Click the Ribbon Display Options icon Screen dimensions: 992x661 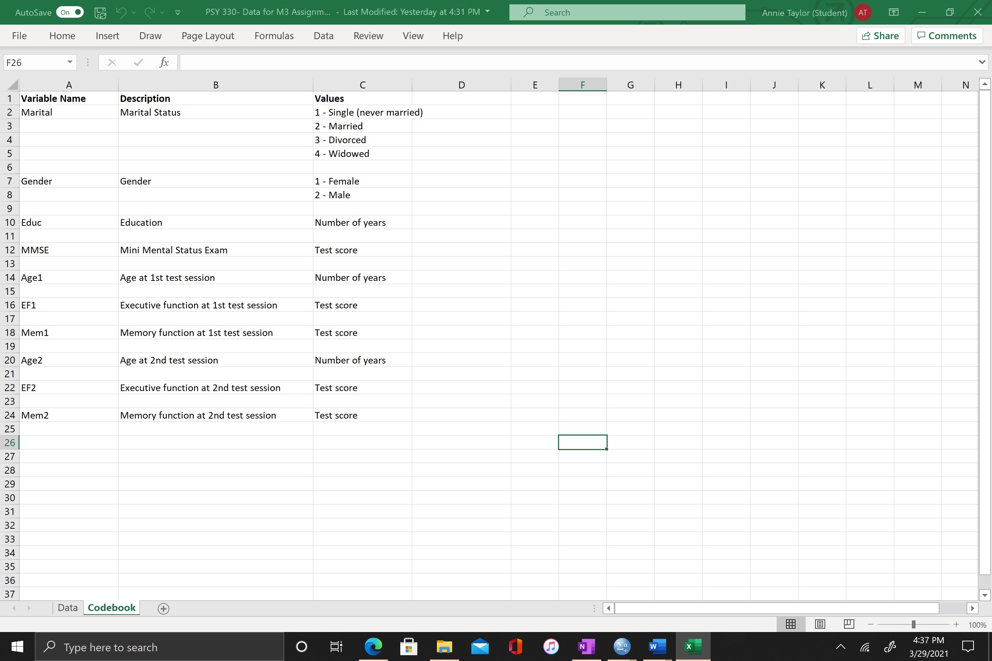[893, 12]
